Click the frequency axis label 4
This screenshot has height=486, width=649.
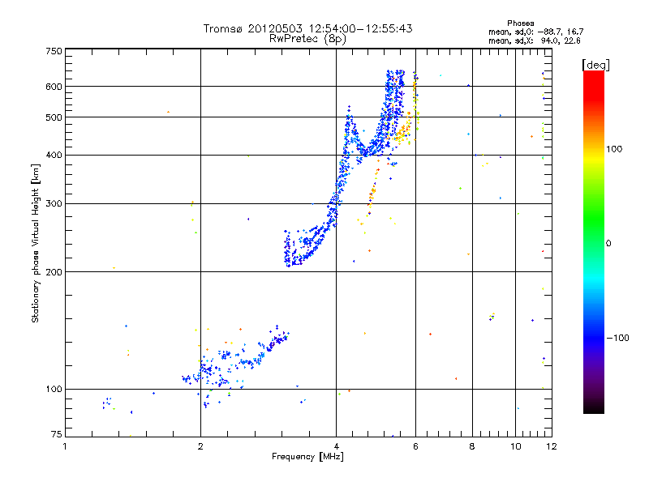click(336, 446)
